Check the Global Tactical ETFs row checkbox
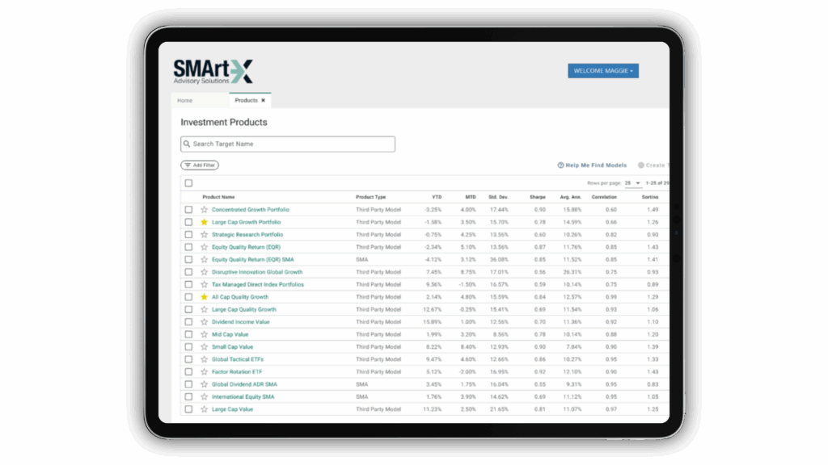 point(189,358)
